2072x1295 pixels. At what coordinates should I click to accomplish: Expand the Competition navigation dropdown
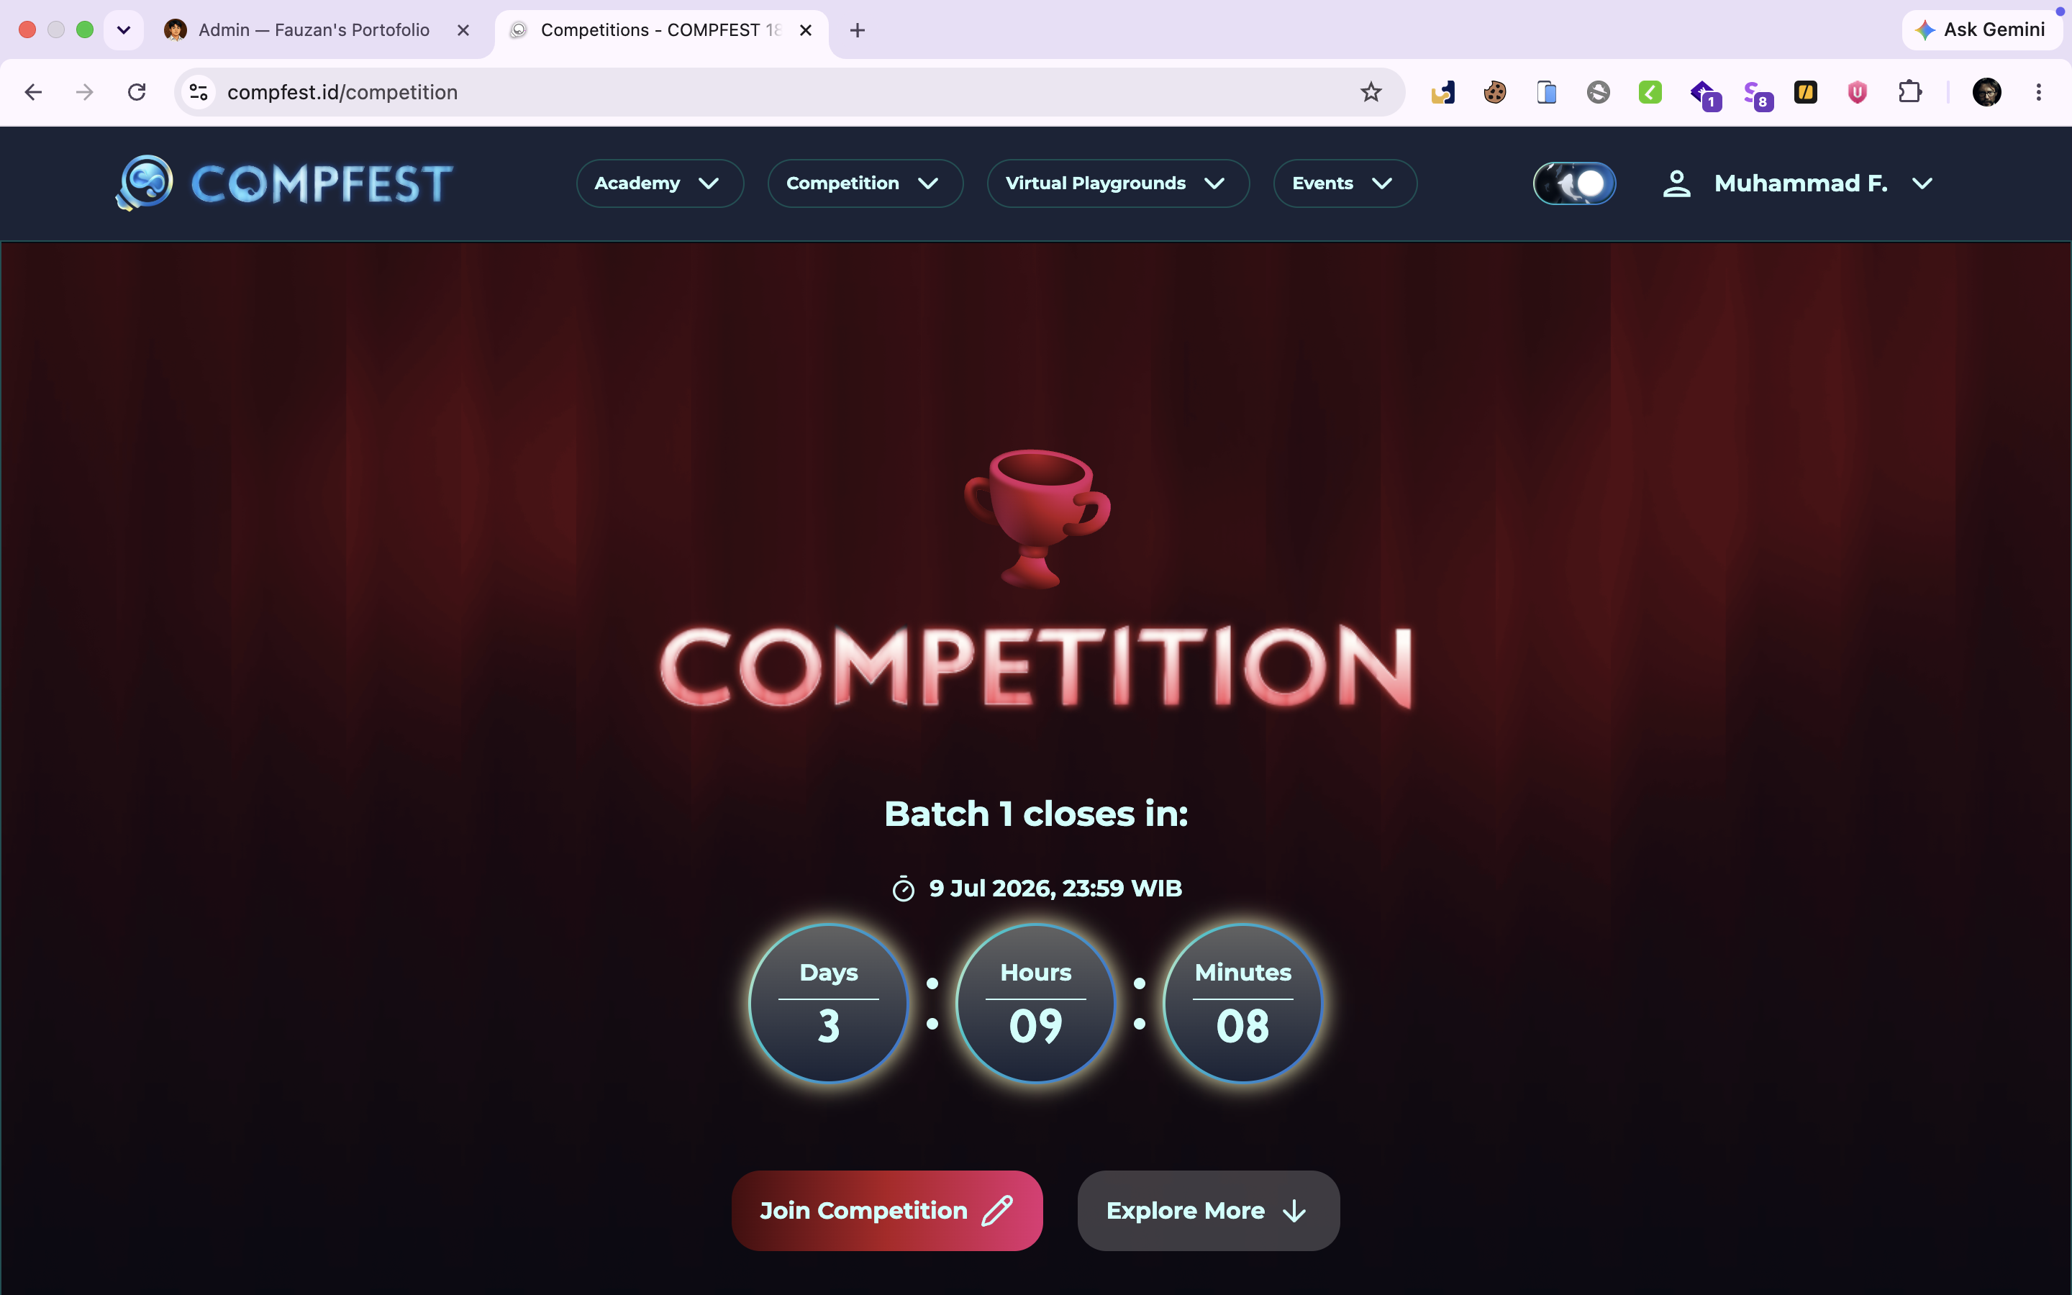(x=865, y=183)
